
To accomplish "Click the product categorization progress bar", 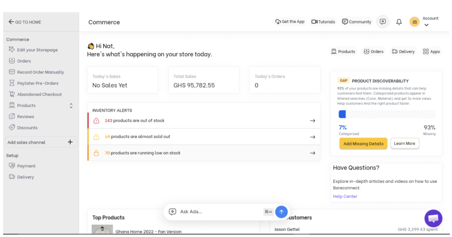I will pyautogui.click(x=387, y=114).
